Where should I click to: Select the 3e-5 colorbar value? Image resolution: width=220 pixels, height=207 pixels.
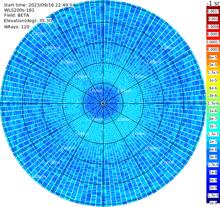(213, 65)
